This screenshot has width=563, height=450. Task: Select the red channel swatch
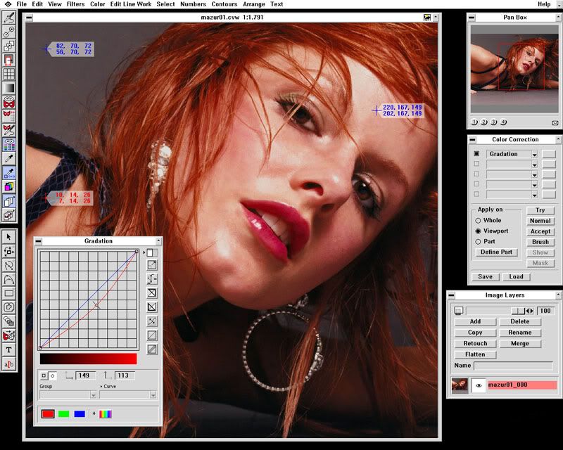click(x=48, y=414)
